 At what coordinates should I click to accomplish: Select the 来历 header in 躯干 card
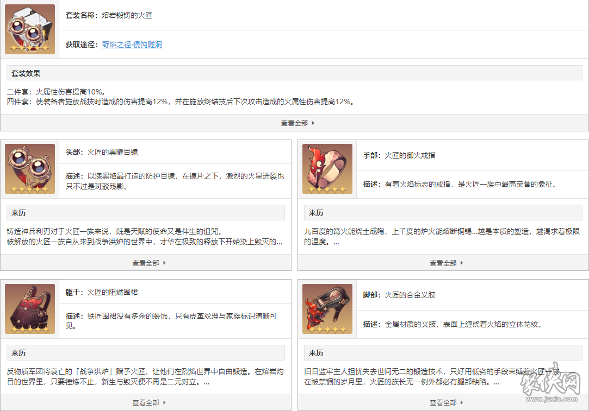tap(146, 352)
